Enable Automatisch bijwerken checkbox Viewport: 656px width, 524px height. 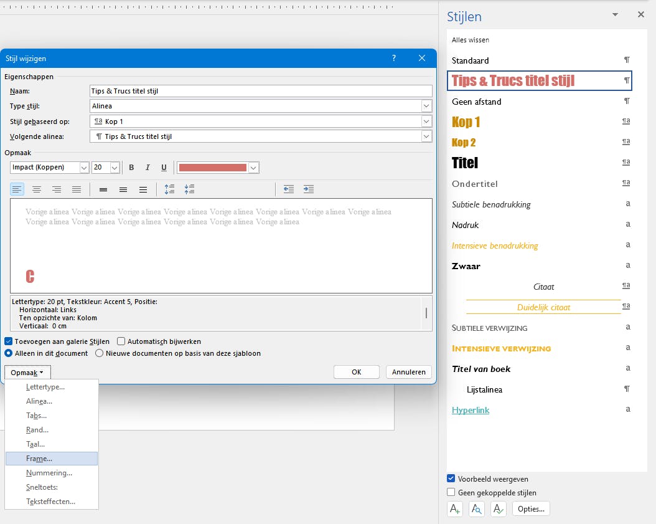(121, 341)
